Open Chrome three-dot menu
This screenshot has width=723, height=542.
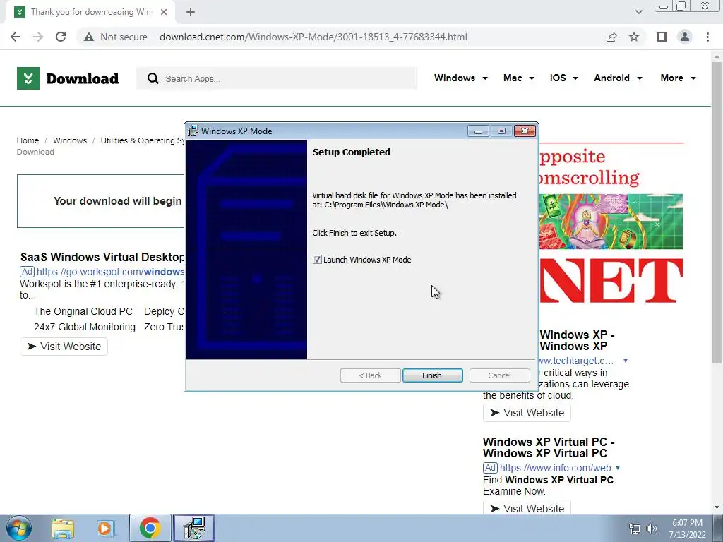point(707,37)
